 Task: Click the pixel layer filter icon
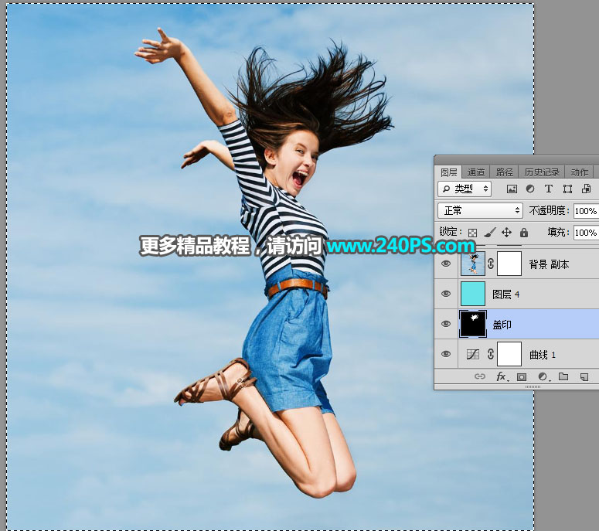pyautogui.click(x=512, y=189)
